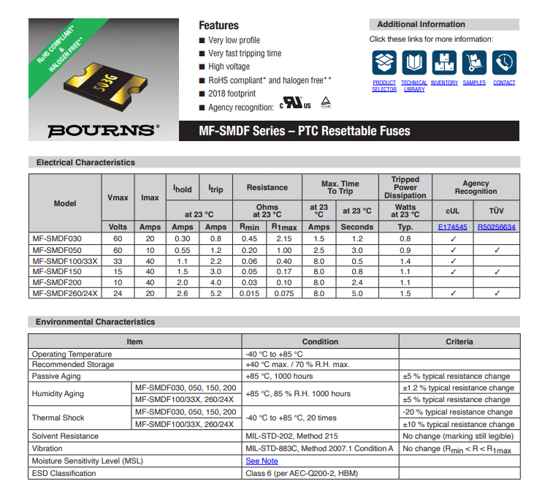Open the cUL file E174545 link
This screenshot has width=553, height=484.
coord(453,227)
